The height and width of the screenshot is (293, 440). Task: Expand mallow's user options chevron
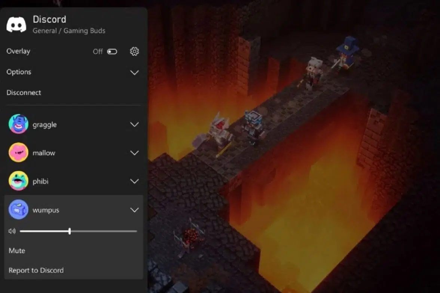tap(134, 153)
